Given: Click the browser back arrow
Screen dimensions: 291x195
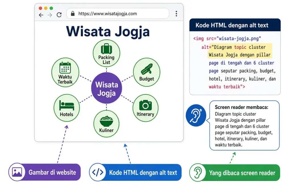Looking at the screenshot, I should (x=41, y=15).
